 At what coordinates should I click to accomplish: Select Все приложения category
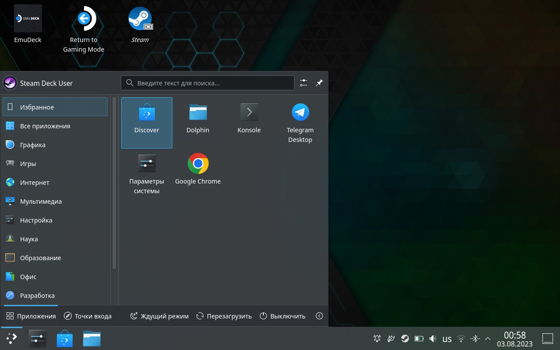(x=55, y=126)
